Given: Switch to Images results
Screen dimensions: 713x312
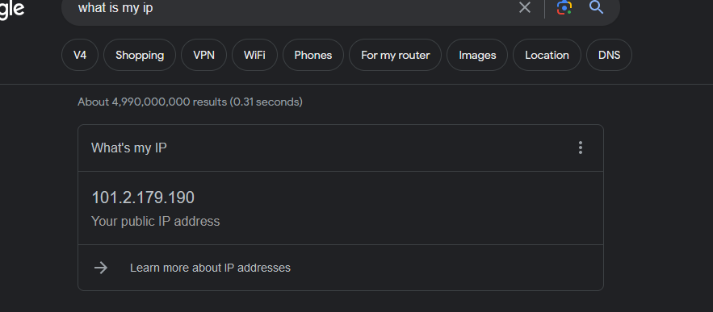Looking at the screenshot, I should pos(477,55).
